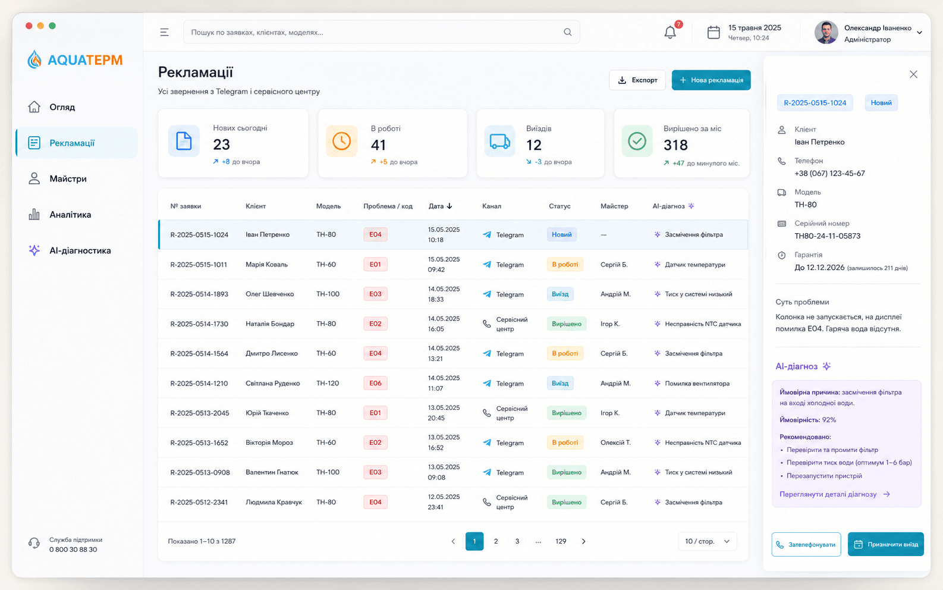Open the calendar icon near date

713,32
